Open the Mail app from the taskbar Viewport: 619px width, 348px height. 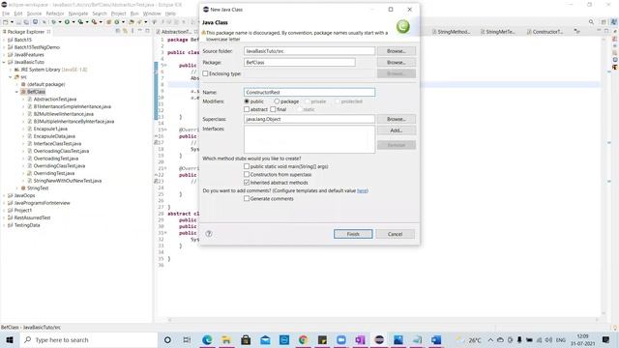[265, 339]
